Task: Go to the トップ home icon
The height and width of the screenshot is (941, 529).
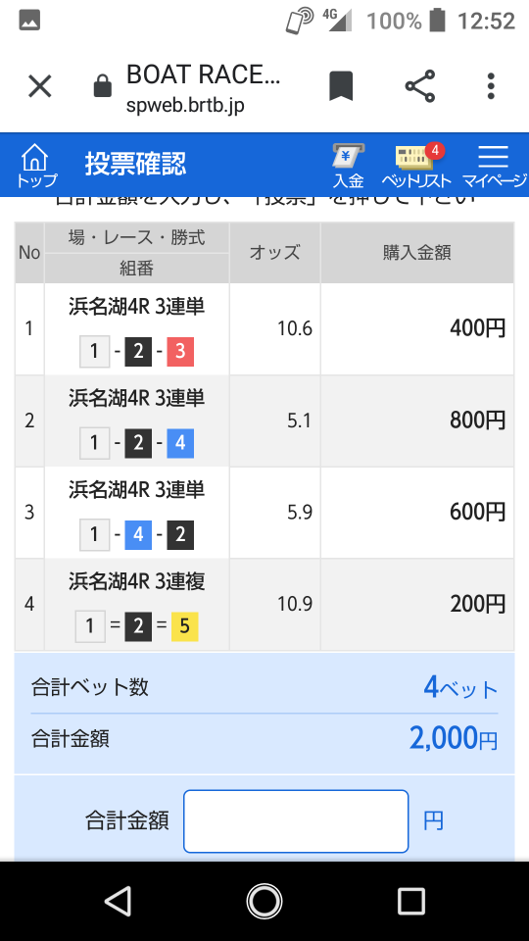Action: pos(36,166)
